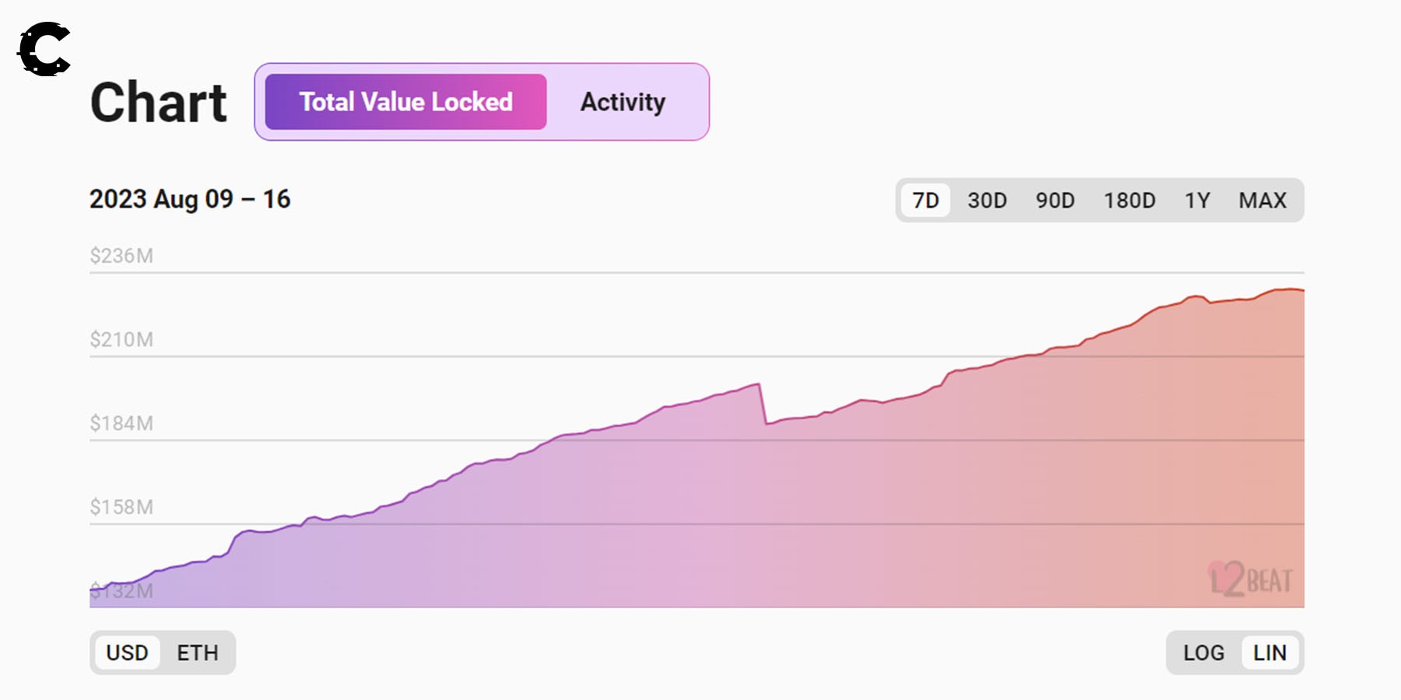The width and height of the screenshot is (1401, 700).
Task: Toggle currency to ETH
Action: 198,653
